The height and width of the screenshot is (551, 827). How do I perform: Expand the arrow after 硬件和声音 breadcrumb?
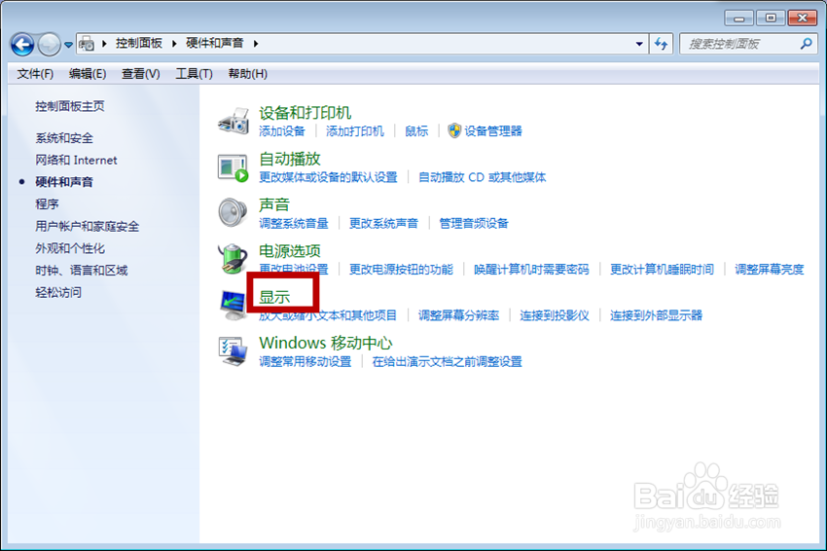tap(256, 43)
